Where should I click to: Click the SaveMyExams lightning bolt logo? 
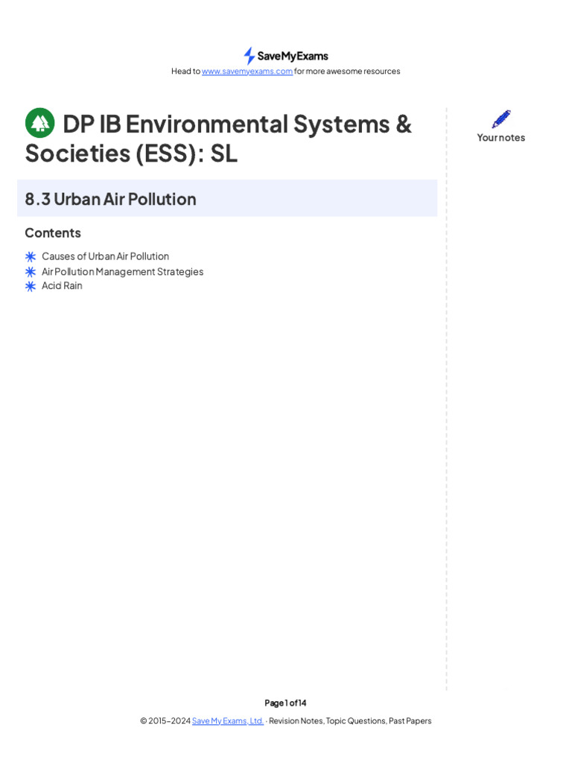pos(249,56)
